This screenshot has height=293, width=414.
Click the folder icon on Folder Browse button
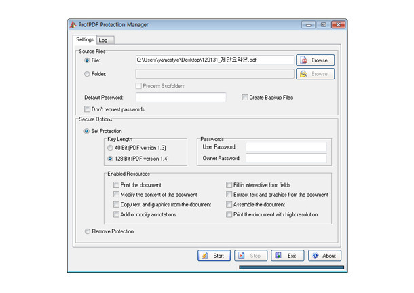tap(303, 74)
